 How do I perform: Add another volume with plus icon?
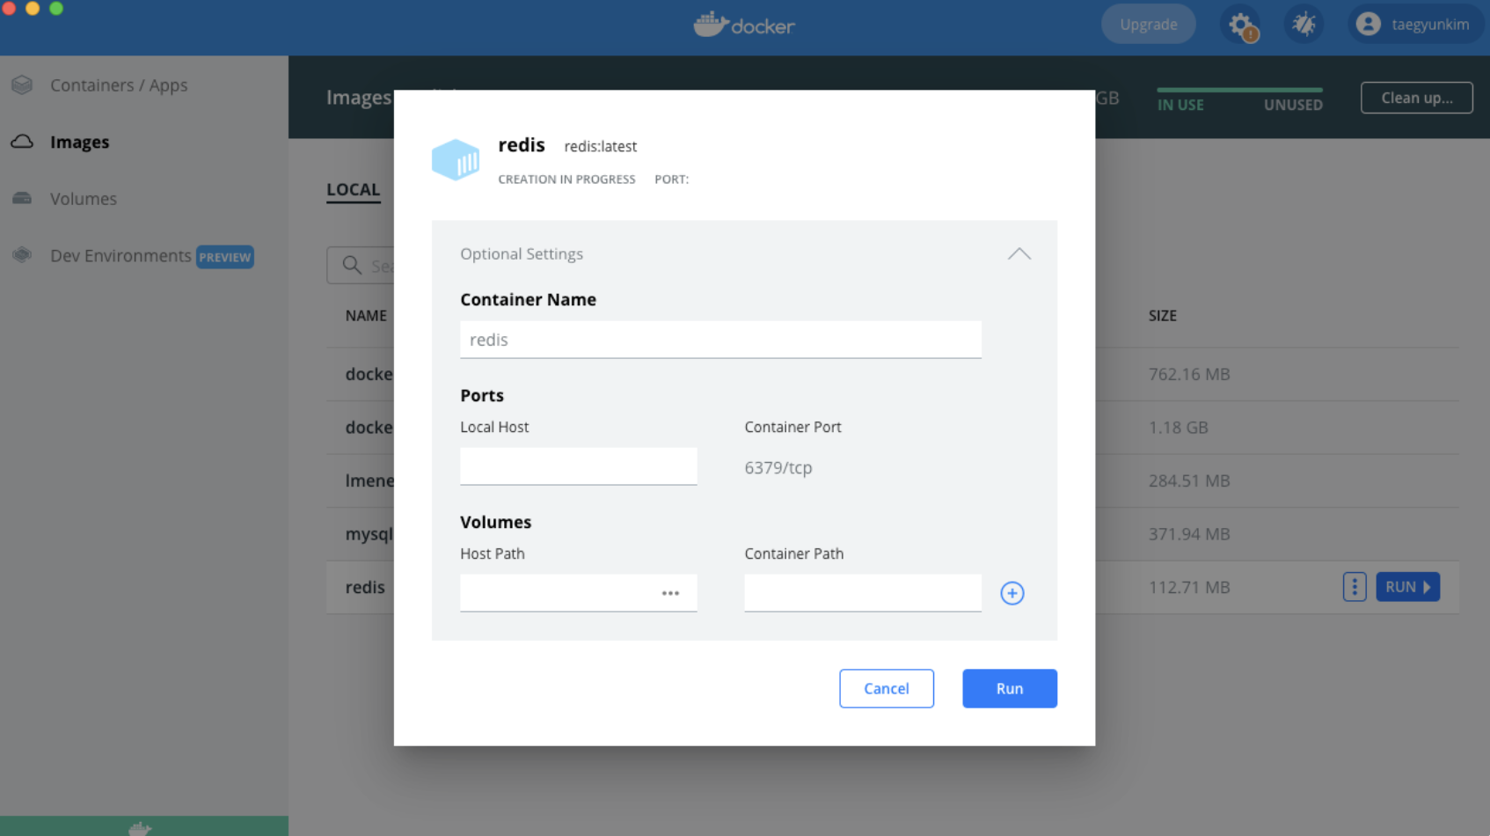coord(1012,593)
